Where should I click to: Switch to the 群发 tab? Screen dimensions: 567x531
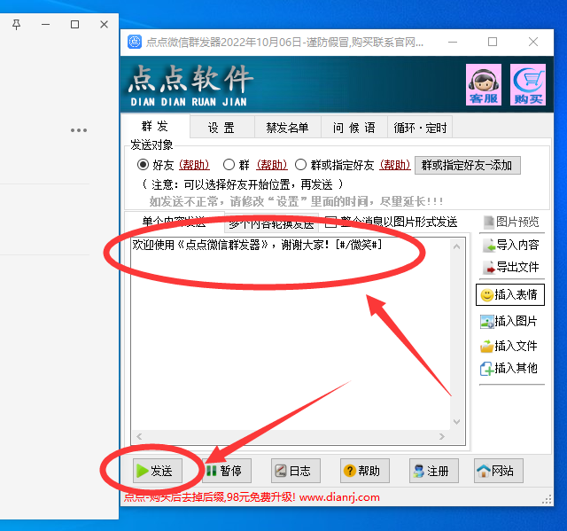pyautogui.click(x=155, y=126)
